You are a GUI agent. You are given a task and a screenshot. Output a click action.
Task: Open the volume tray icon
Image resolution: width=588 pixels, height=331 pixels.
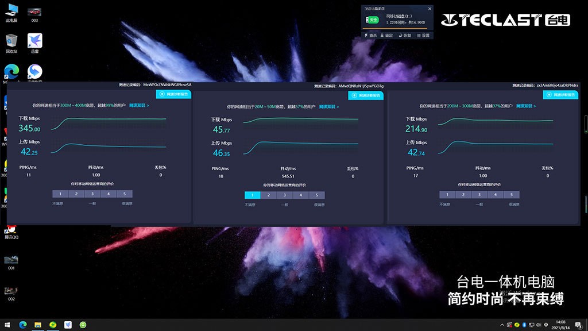coord(539,325)
